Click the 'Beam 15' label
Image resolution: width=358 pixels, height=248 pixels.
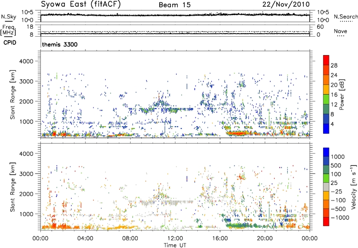pyautogui.click(x=175, y=5)
